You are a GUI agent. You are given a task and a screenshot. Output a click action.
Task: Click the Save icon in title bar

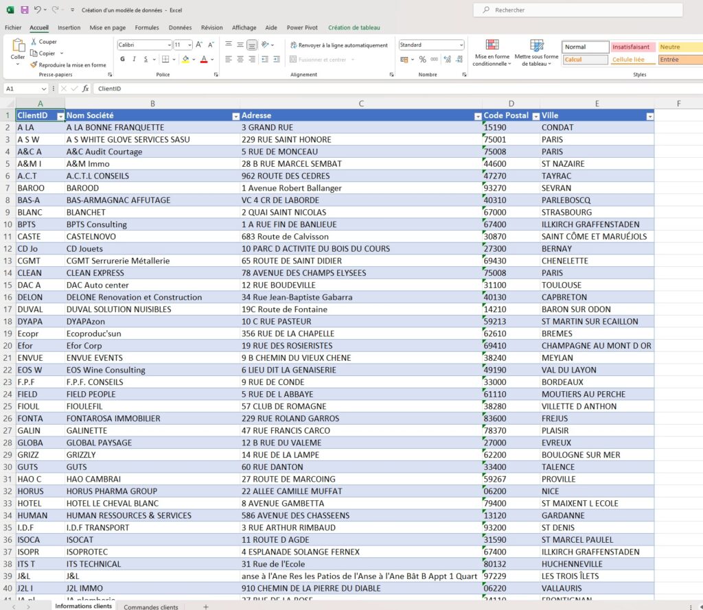point(24,10)
